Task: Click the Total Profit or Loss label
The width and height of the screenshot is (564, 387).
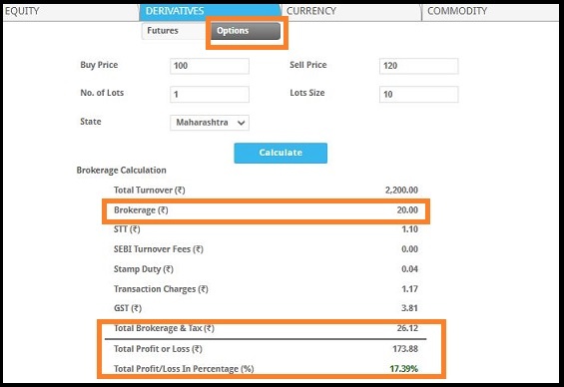Action: pyautogui.click(x=158, y=349)
